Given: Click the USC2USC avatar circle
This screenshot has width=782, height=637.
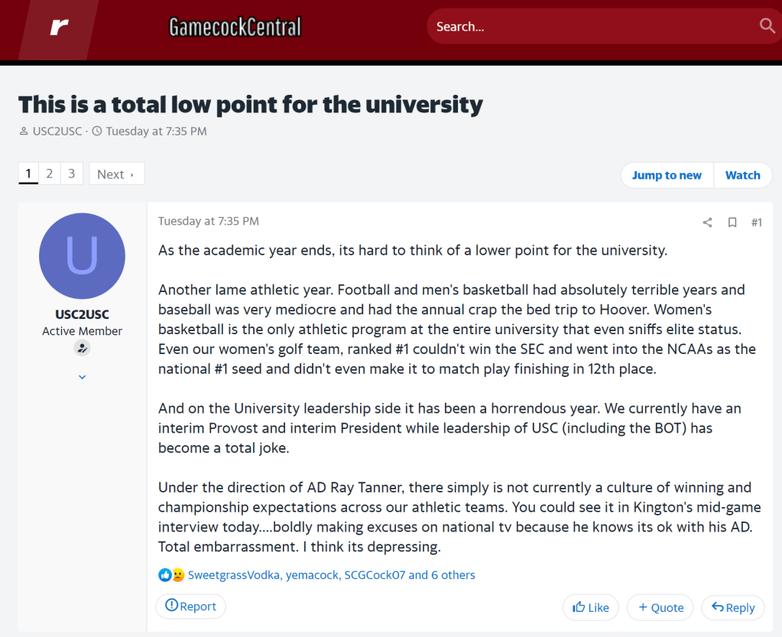Looking at the screenshot, I should [82, 255].
